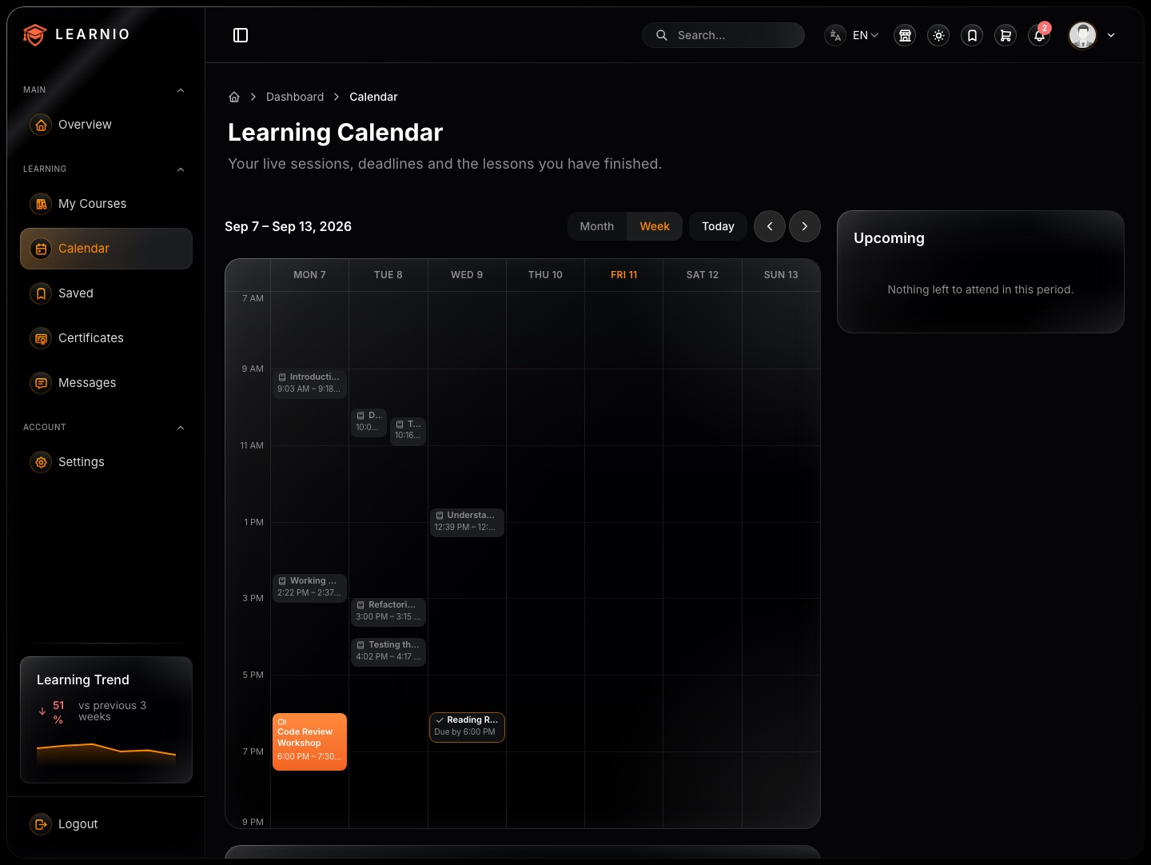Collapse the MAIN sidebar section
The width and height of the screenshot is (1151, 865).
(x=181, y=90)
